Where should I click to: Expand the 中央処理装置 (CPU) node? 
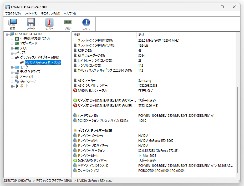[x=12, y=39]
